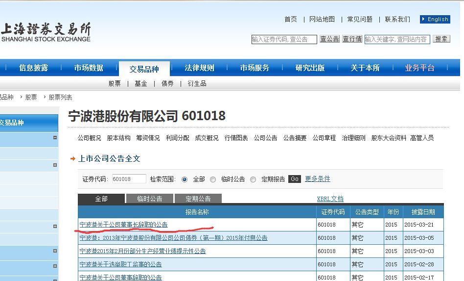
Task: Click the 2015-03-21 date cell
Action: (x=423, y=225)
